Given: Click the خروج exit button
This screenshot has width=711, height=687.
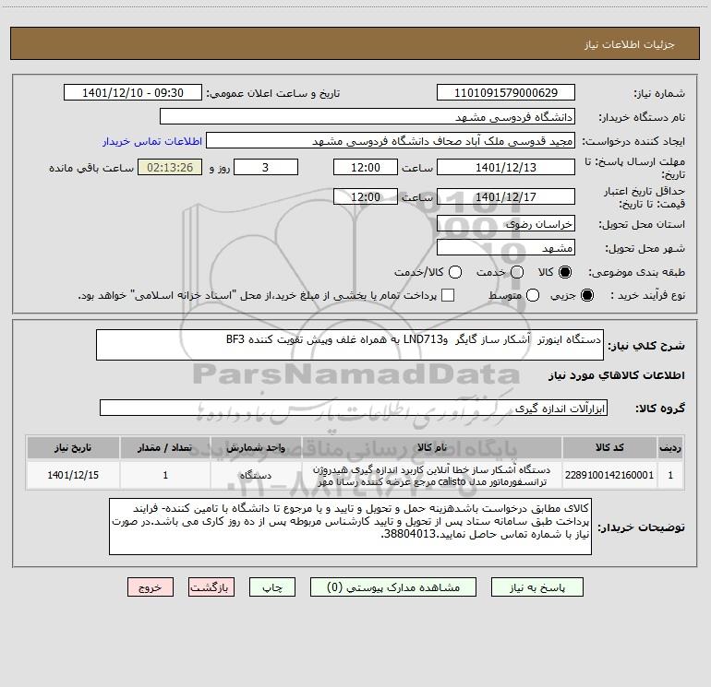Looking at the screenshot, I should 151,587.
